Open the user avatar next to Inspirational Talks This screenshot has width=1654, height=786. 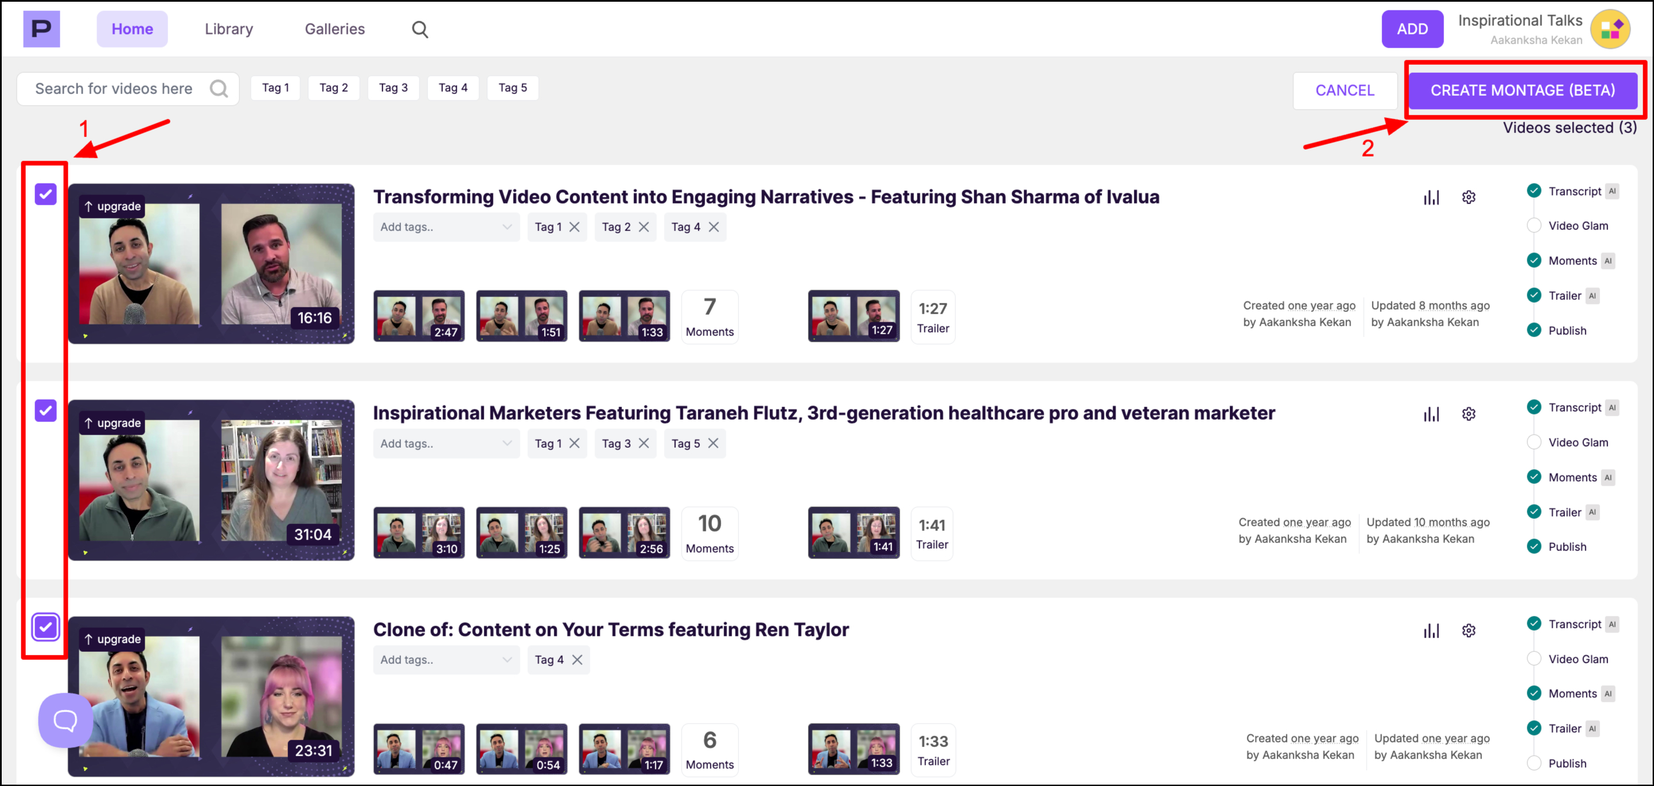[1610, 29]
